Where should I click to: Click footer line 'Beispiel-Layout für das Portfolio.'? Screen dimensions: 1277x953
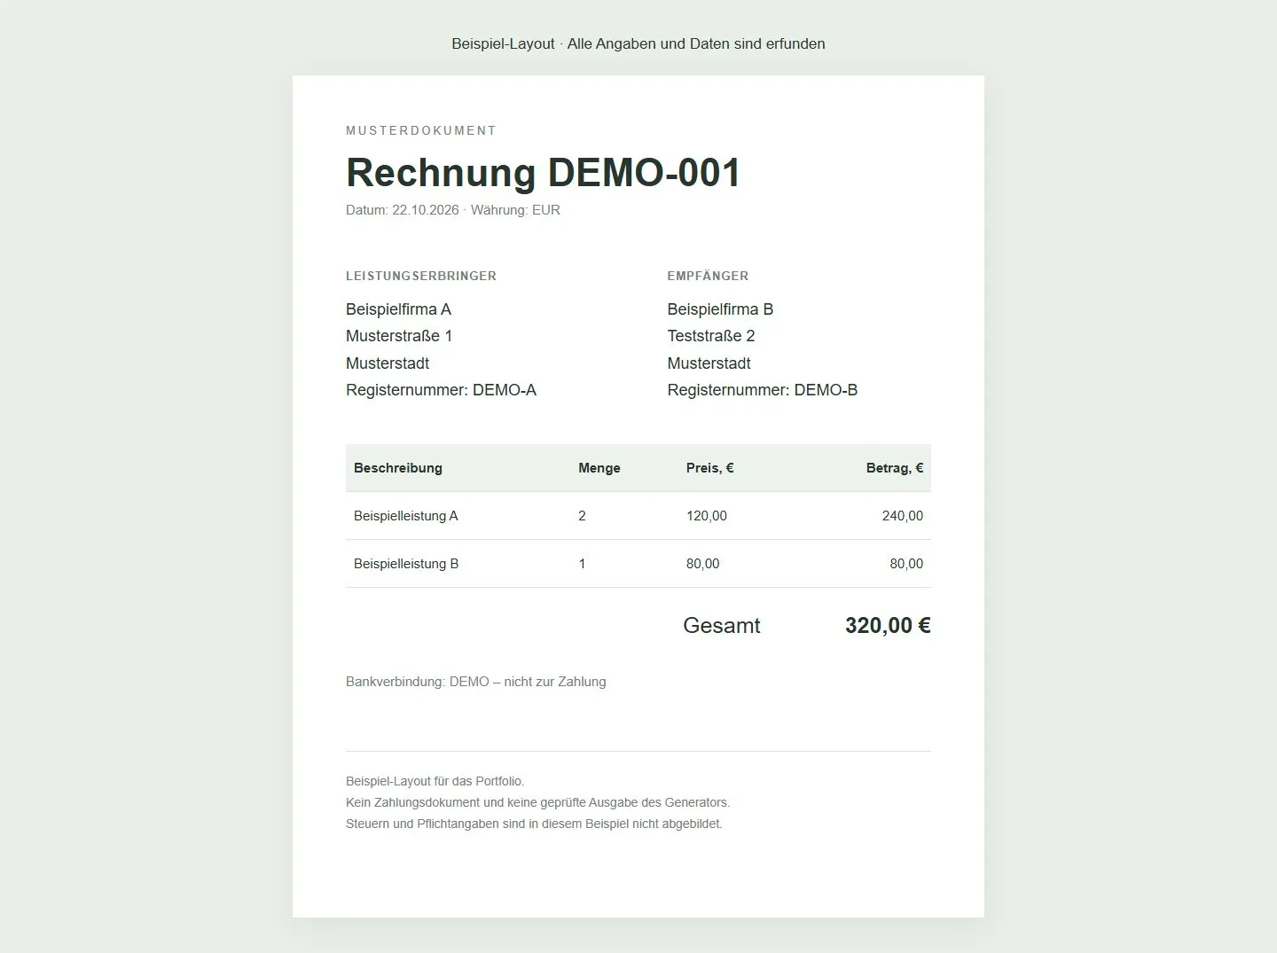[435, 781]
